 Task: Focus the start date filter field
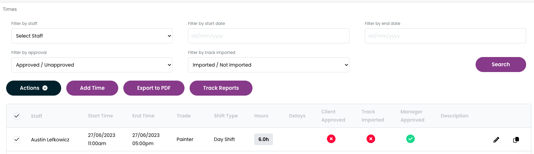coord(268,36)
